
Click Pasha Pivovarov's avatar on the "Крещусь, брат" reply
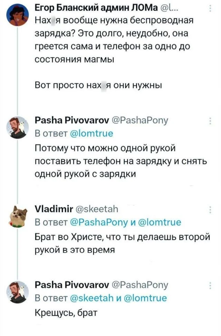(x=18, y=293)
